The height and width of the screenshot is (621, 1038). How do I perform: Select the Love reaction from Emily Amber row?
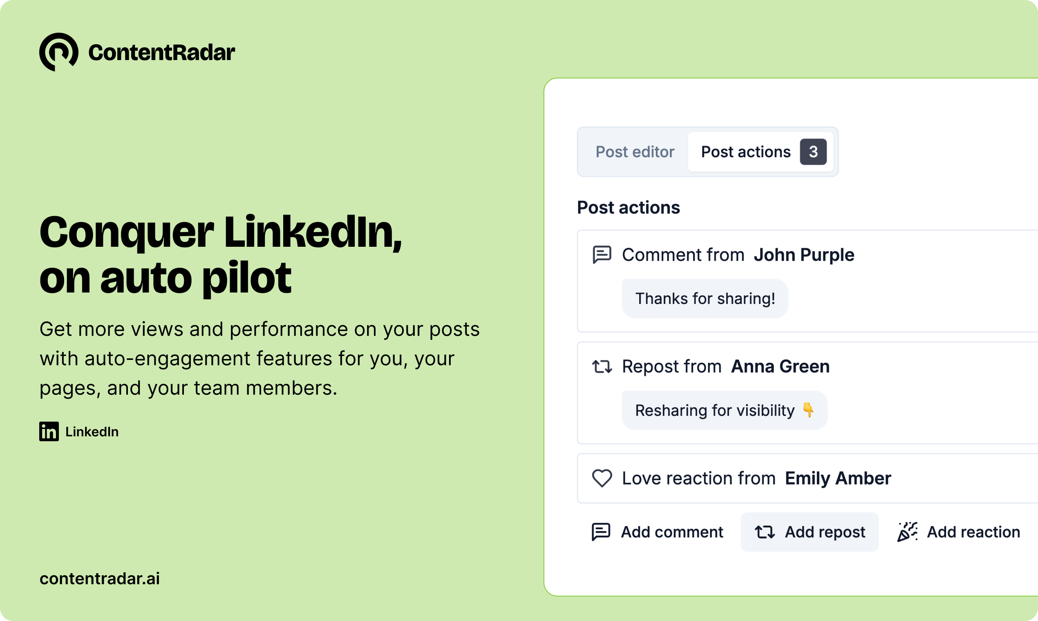click(808, 478)
